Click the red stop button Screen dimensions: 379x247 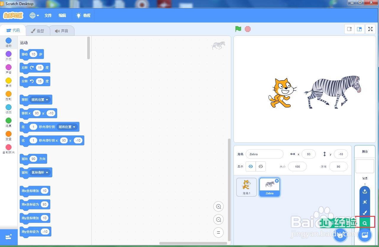pos(248,29)
